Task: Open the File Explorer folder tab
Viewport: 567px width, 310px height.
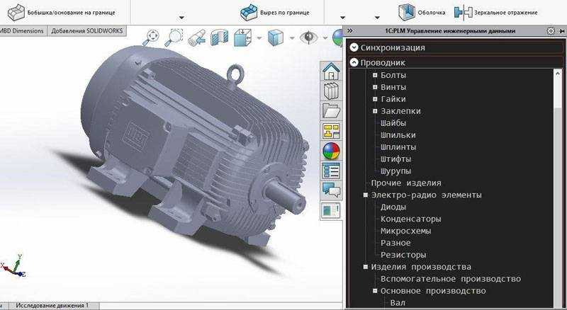Action: pyautogui.click(x=331, y=111)
